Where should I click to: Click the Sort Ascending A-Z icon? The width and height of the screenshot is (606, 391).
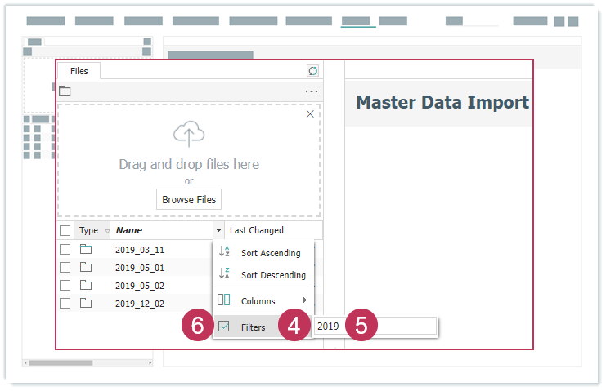(x=224, y=252)
